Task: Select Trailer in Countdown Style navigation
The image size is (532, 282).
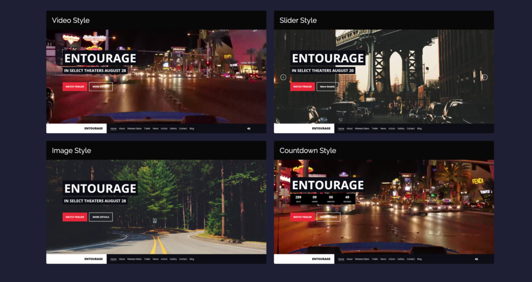Action: click(375, 259)
